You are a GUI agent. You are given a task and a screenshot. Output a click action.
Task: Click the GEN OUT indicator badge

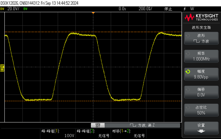click(98, 125)
